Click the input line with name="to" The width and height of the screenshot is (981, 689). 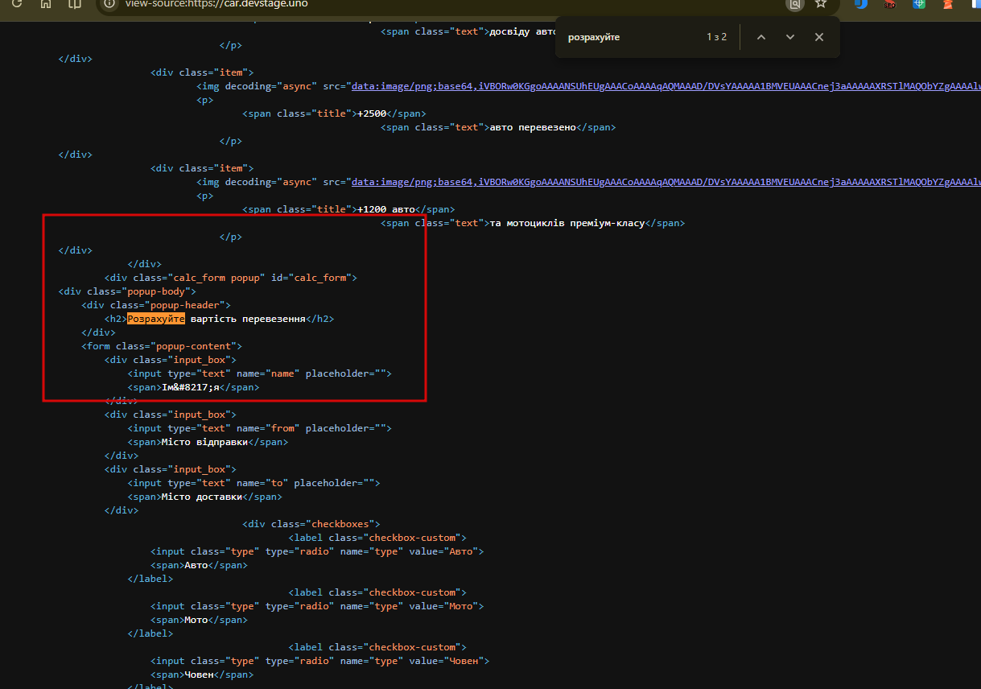click(253, 483)
